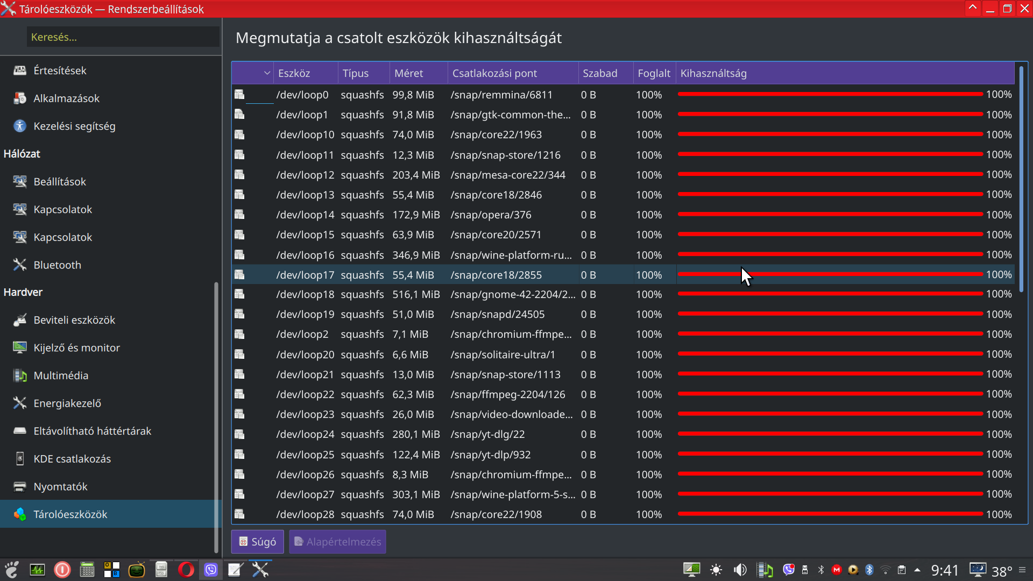Sort table by Foglalt column
Image resolution: width=1033 pixels, height=581 pixels.
[655, 73]
